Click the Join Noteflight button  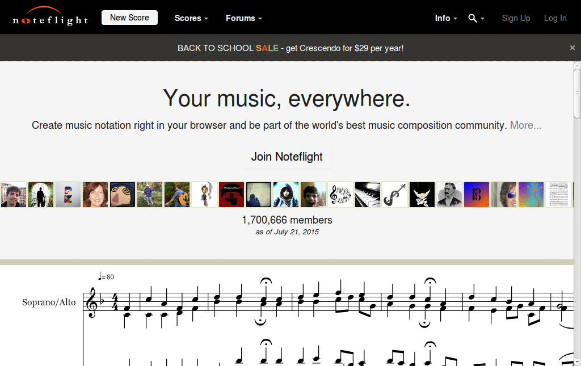coord(287,157)
